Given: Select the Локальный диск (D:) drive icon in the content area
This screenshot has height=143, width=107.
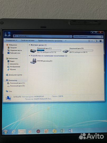Looking at the screenshot, I should pos(66,51).
